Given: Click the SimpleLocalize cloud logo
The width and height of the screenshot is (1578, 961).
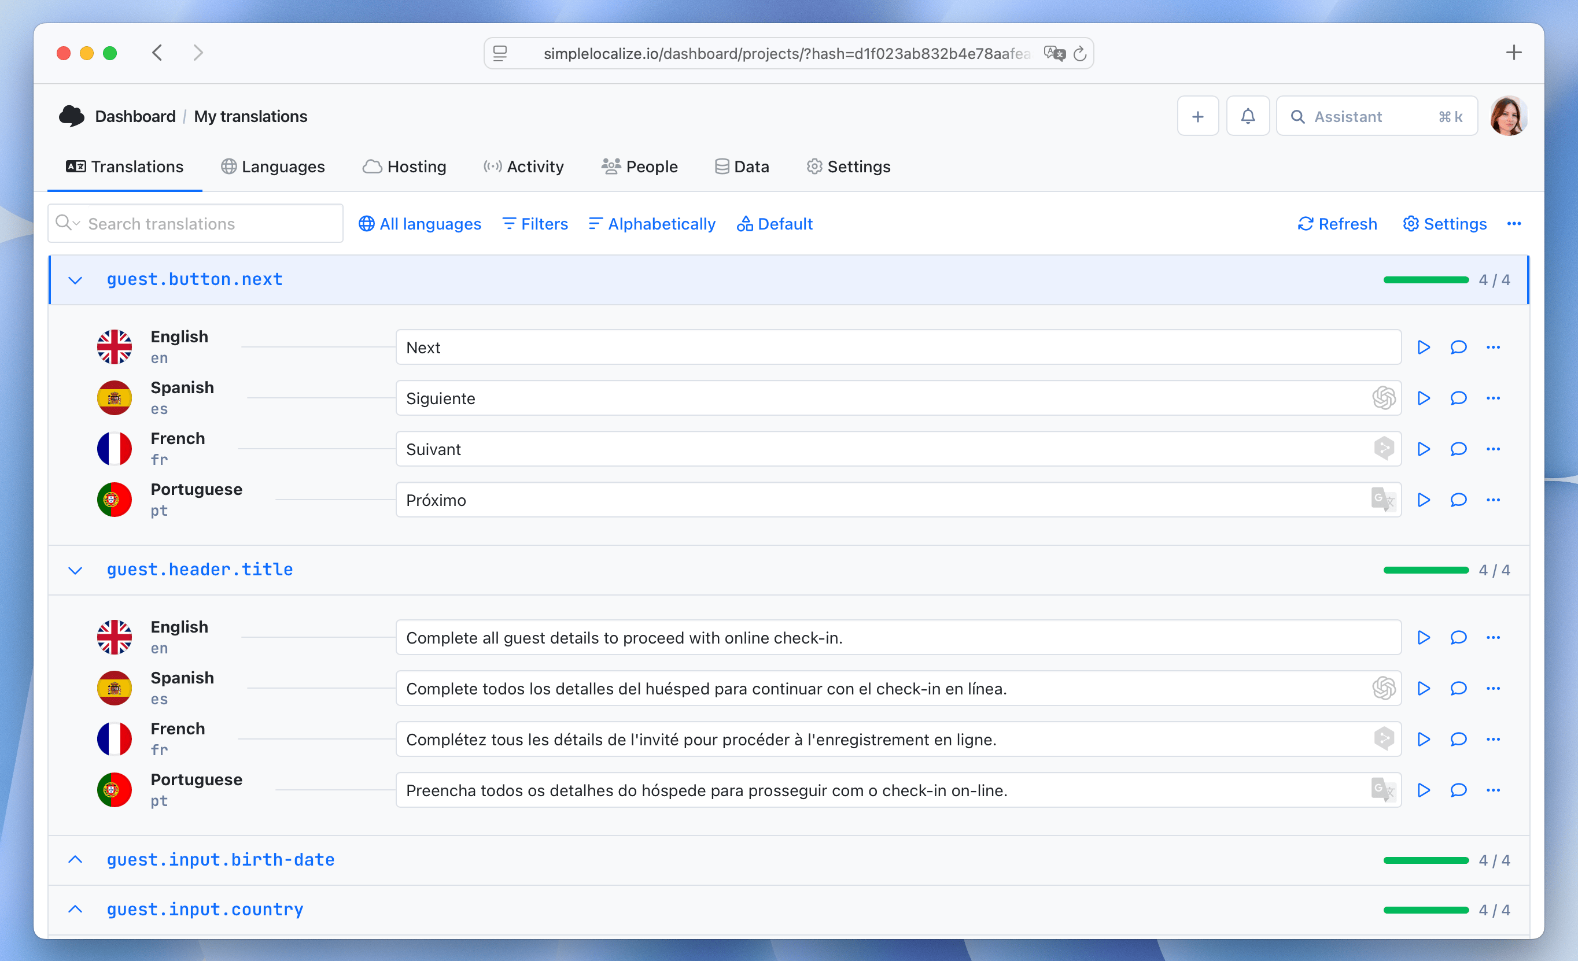Looking at the screenshot, I should tap(71, 116).
